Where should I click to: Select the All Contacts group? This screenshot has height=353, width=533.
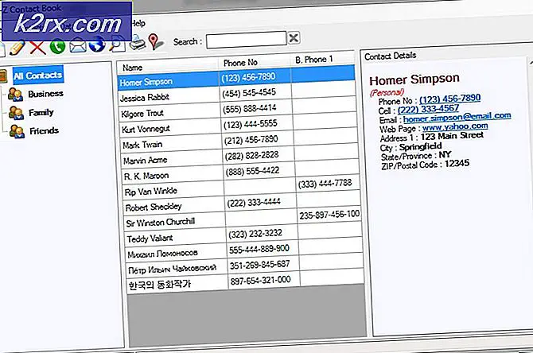(x=38, y=75)
